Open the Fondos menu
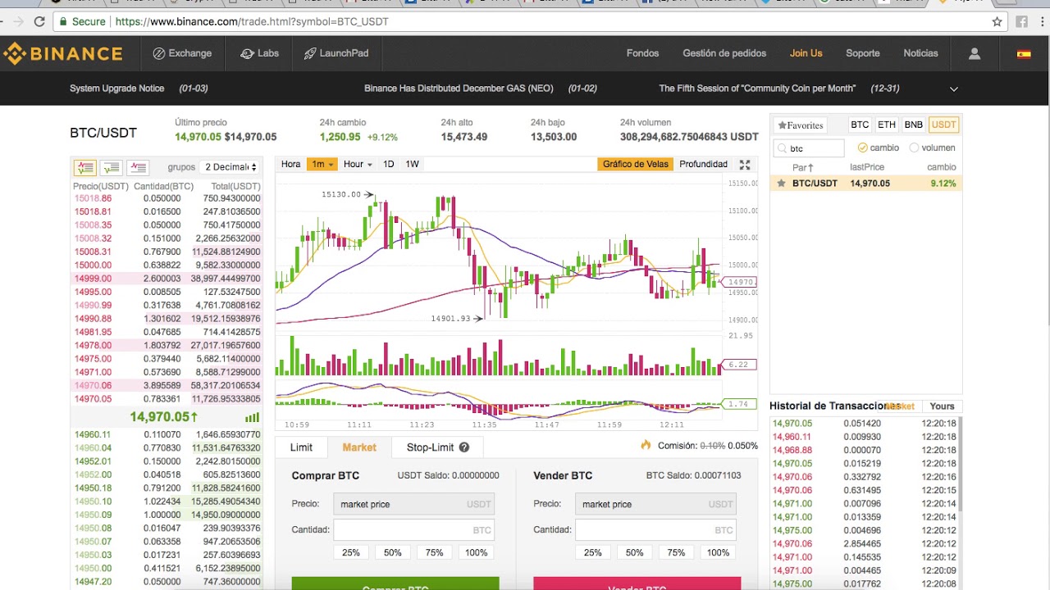 642,53
